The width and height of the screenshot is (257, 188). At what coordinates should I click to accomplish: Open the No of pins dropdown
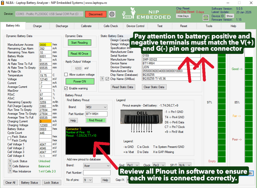coord(88,180)
